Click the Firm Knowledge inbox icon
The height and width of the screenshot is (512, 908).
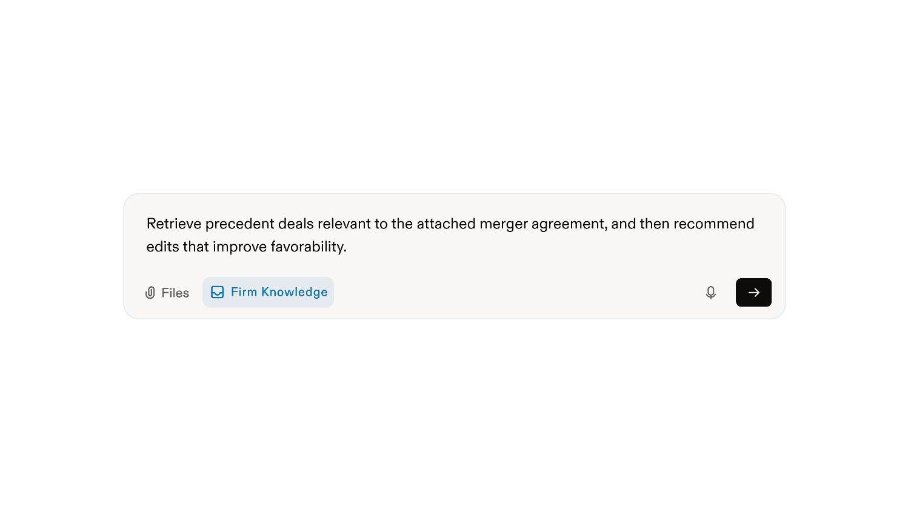[218, 292]
